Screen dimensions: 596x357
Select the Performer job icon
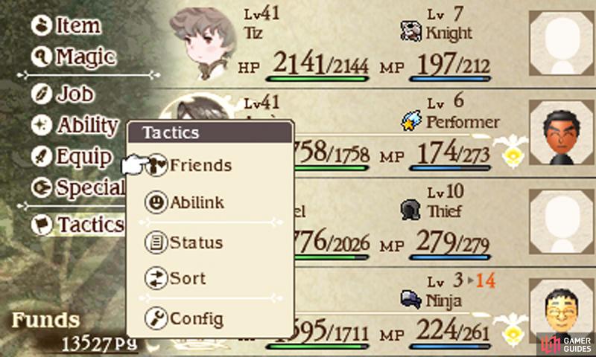click(x=411, y=120)
